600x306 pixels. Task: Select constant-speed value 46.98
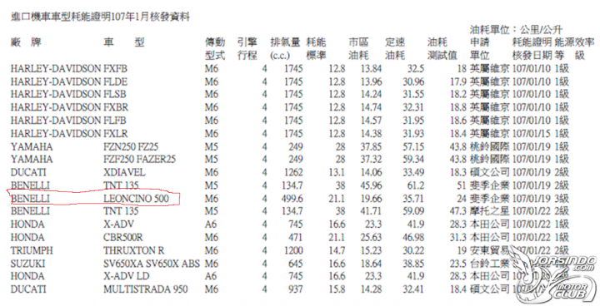click(413, 237)
